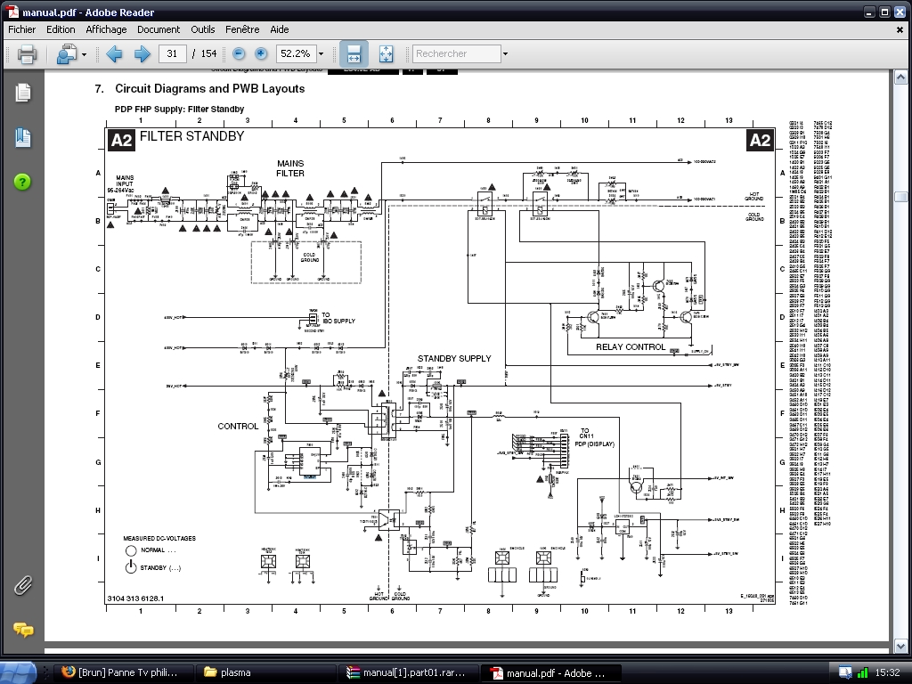
Task: Click the left A2 sheet marker
Action: tap(121, 141)
